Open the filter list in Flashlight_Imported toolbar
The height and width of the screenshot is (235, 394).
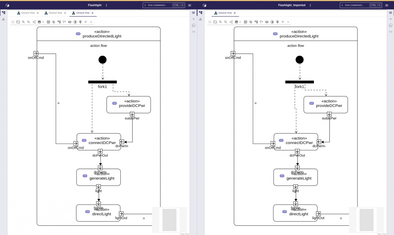point(283,22)
